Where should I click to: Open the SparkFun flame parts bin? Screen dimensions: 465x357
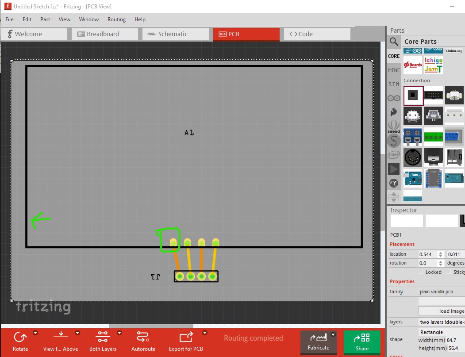tap(394, 112)
